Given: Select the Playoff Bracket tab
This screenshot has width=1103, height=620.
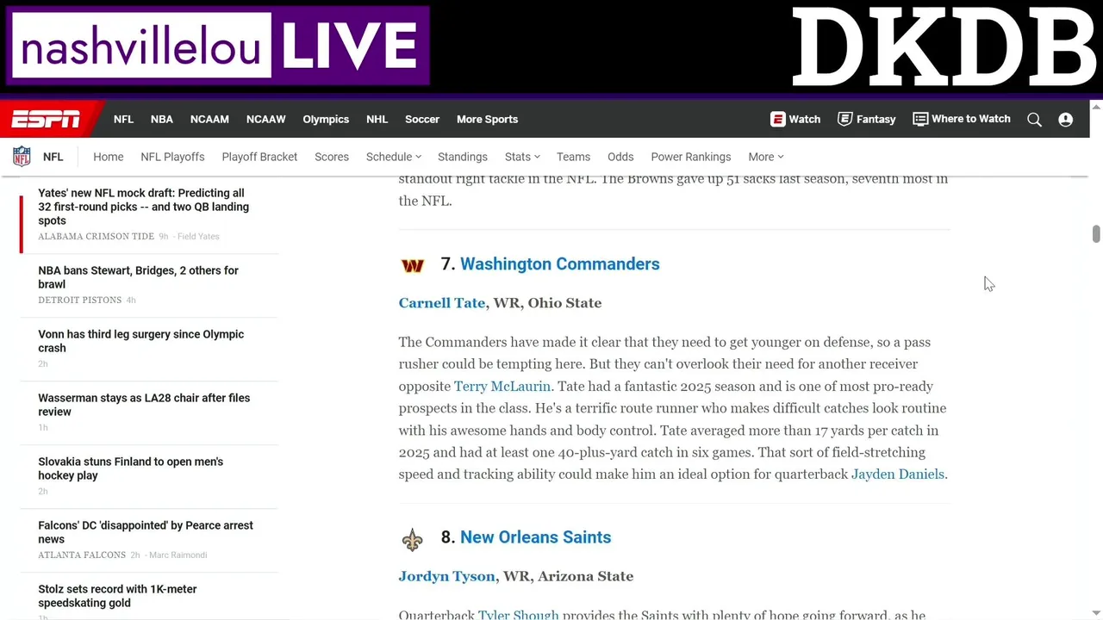Looking at the screenshot, I should (259, 157).
